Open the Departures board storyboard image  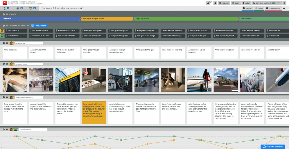(x=67, y=80)
